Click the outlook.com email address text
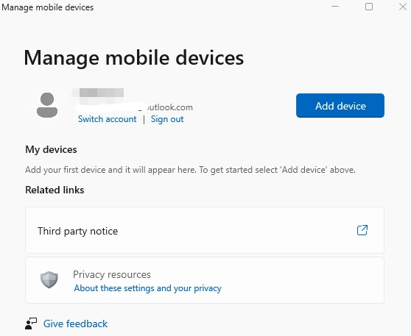This screenshot has width=411, height=336. point(134,107)
